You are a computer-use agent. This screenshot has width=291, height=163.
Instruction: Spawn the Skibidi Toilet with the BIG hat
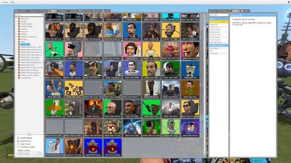[x=55, y=31]
